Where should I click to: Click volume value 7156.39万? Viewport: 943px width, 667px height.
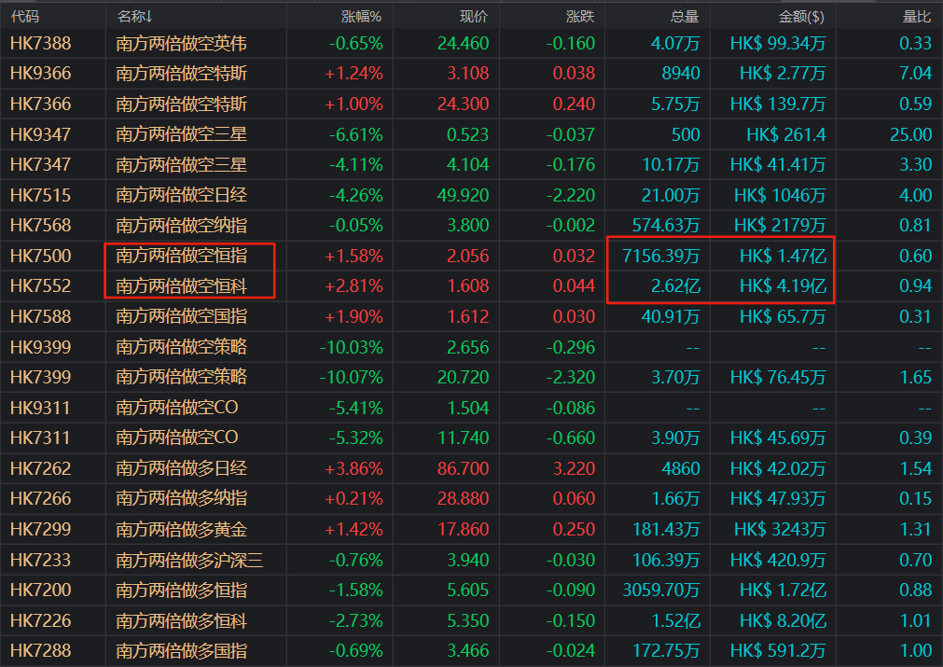click(661, 256)
